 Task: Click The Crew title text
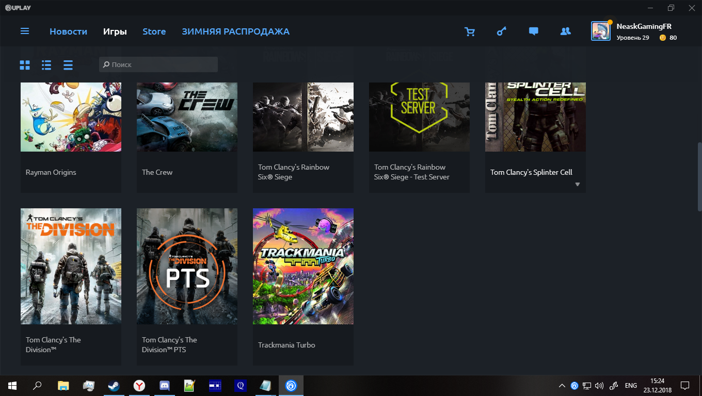pyautogui.click(x=157, y=172)
